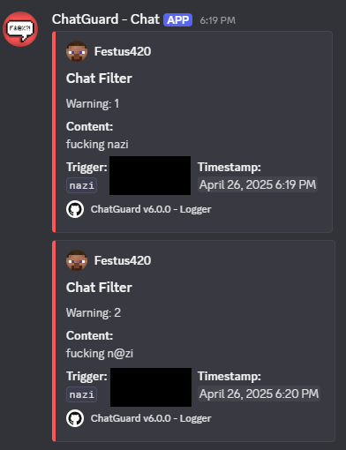Image resolution: width=346 pixels, height=450 pixels.
Task: Click the GitHub icon in second embed footer
Action: click(x=75, y=418)
